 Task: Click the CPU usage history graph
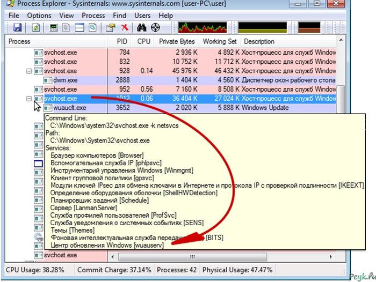[x=203, y=27]
